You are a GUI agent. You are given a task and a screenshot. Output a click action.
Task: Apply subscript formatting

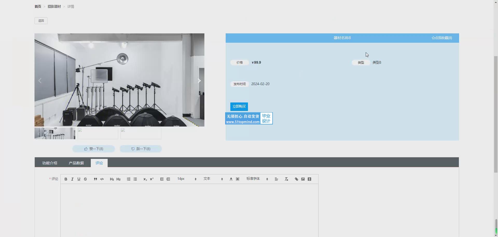[145, 179]
